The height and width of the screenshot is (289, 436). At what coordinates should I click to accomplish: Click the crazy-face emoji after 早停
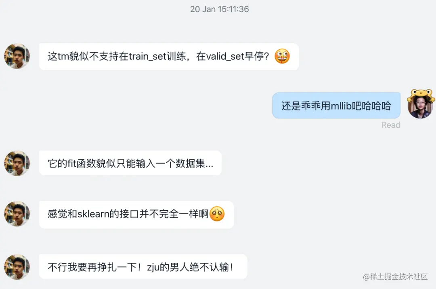[282, 56]
